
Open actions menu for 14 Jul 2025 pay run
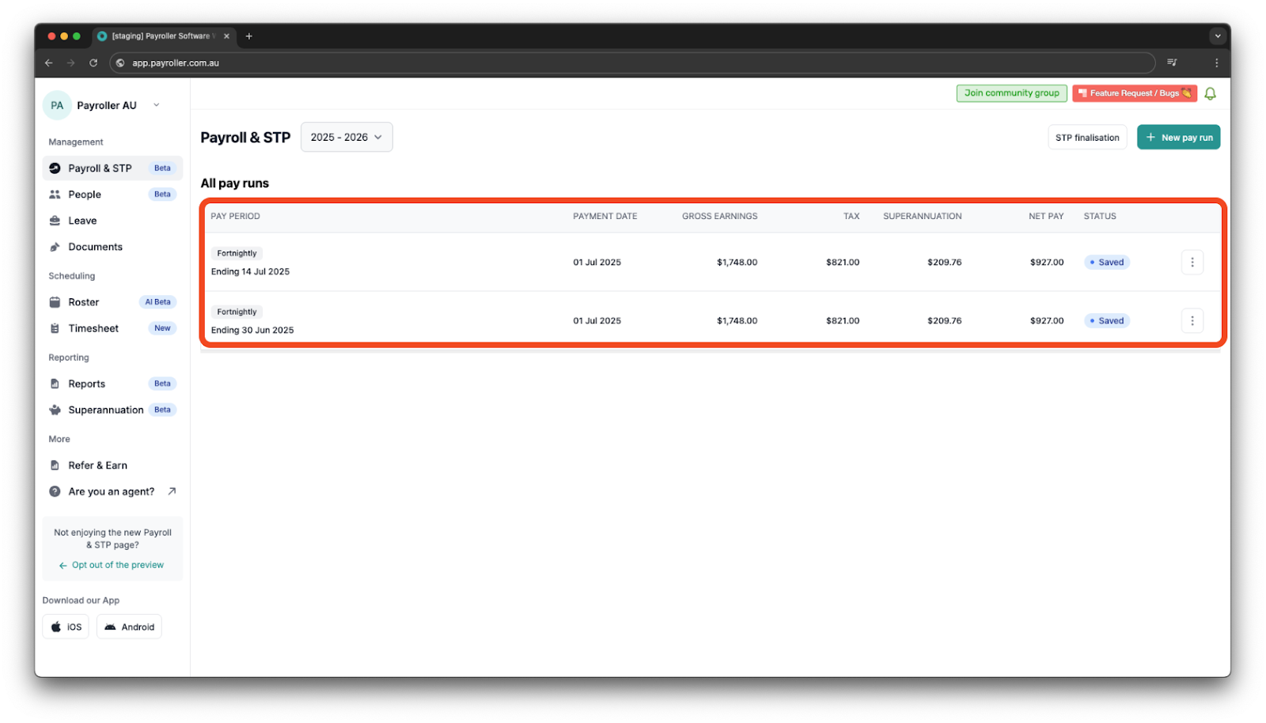point(1192,262)
